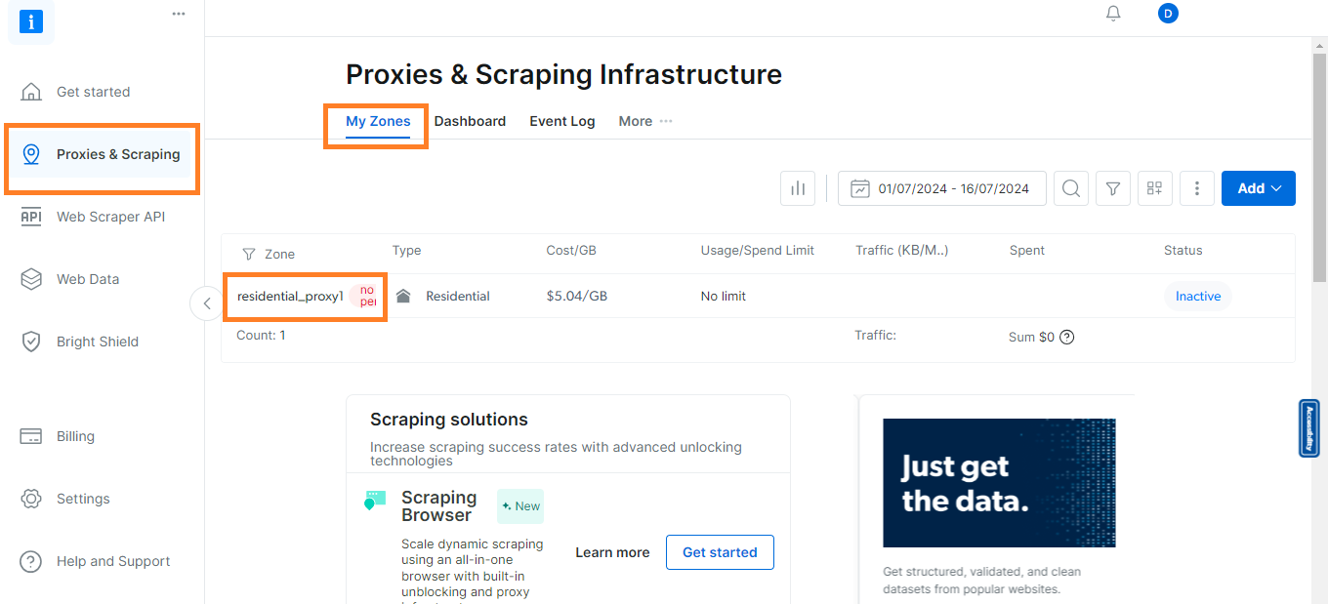The height and width of the screenshot is (604, 1328).
Task: Open the date range picker 01/07/2024 - 16/07/2024
Action: tap(942, 188)
